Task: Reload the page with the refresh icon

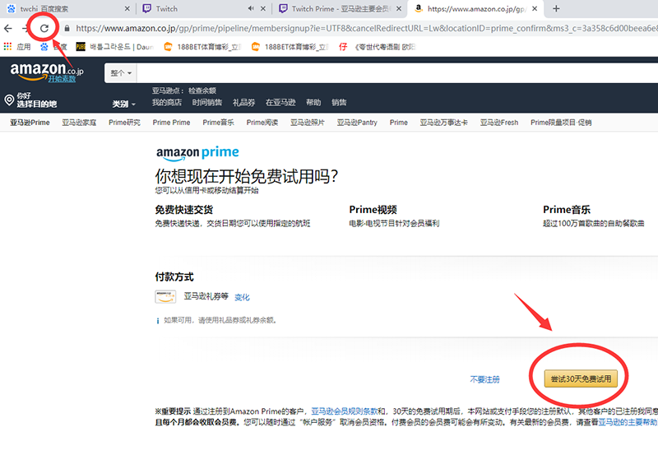Action: click(44, 29)
